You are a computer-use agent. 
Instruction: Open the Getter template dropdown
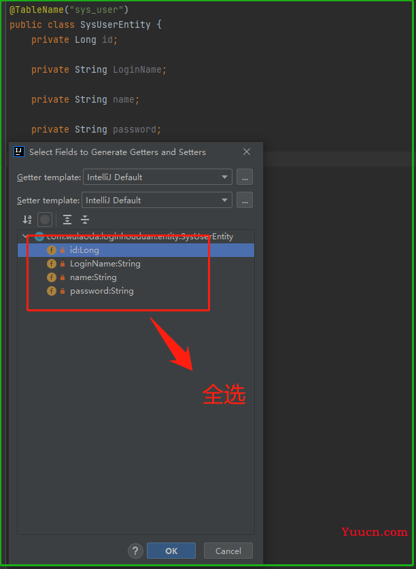pos(157,177)
